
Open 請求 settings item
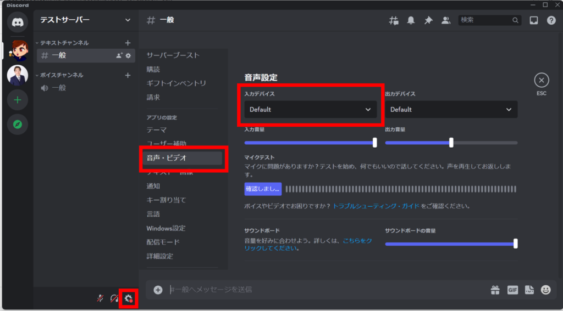tap(153, 97)
